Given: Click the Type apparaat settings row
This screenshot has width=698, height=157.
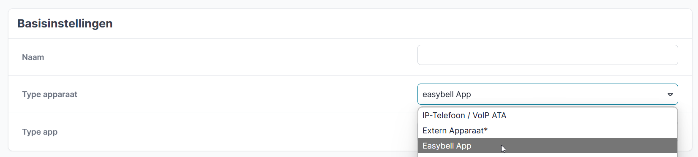Looking at the screenshot, I should click(350, 94).
